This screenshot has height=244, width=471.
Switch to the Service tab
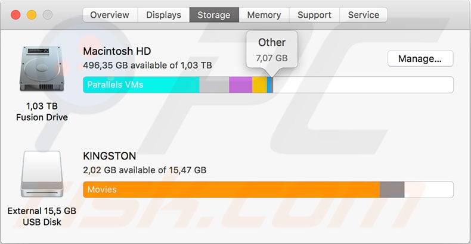click(363, 15)
